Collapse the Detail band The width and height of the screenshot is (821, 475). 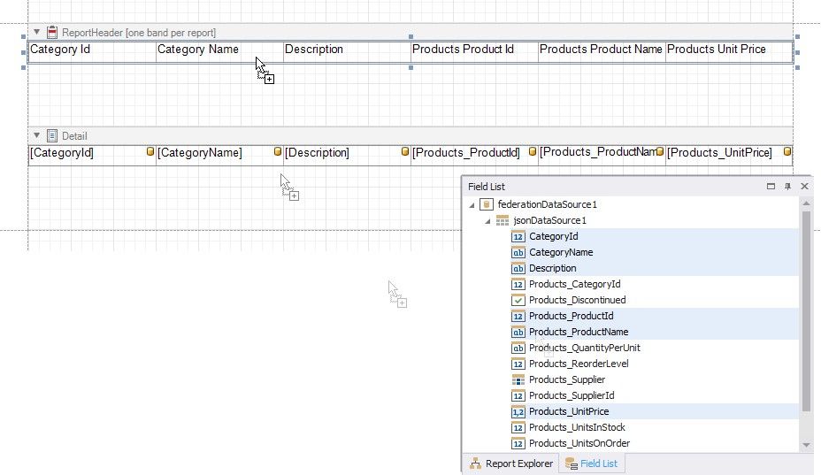click(36, 136)
